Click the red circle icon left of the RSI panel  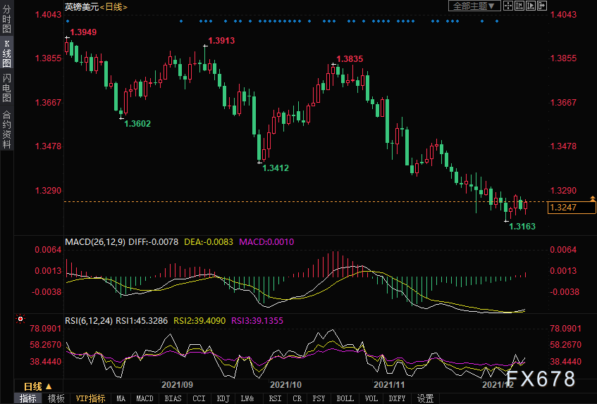pos(20,320)
